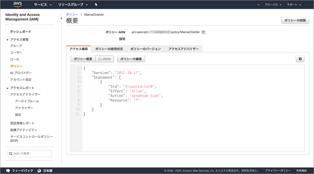314x174 pixels.
Task: Select ポリシー in the sidebar
Action: pyautogui.click(x=16, y=66)
